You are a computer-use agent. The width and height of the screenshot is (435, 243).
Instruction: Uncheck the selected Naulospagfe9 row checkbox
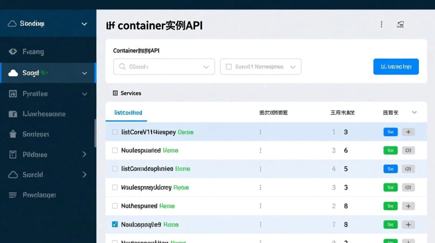point(115,224)
